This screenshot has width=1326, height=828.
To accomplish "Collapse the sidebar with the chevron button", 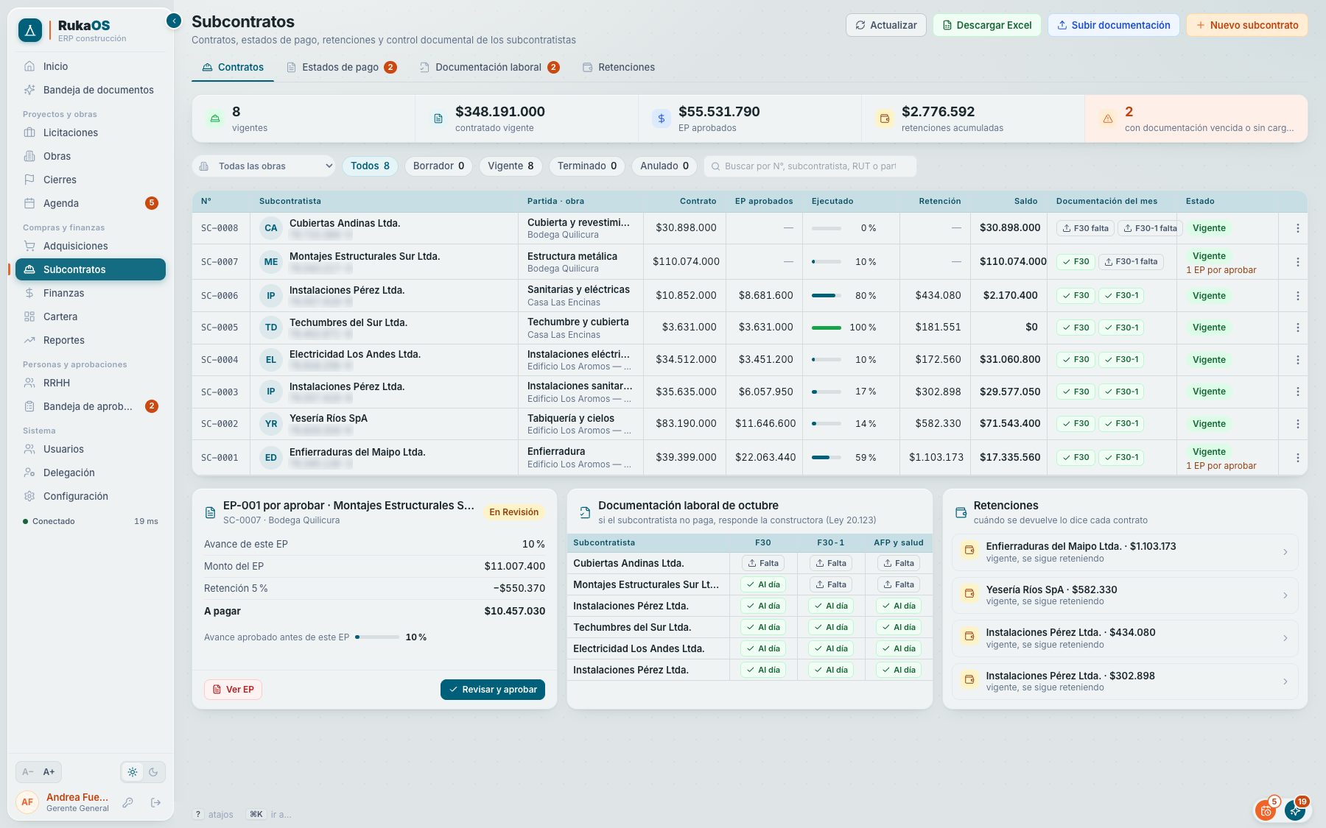I will [174, 21].
